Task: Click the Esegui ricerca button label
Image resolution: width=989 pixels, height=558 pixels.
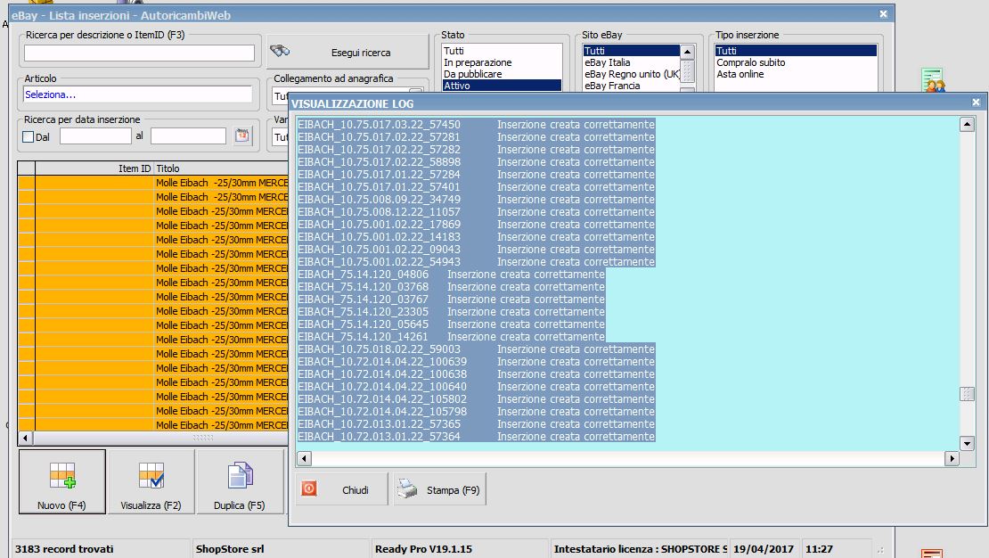Action: pos(361,53)
